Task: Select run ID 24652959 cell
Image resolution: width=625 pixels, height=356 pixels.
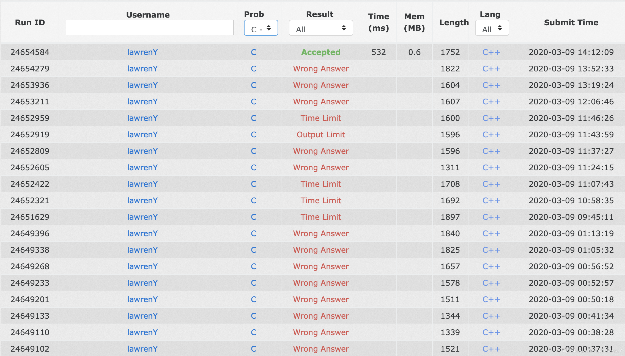Action: pos(30,118)
